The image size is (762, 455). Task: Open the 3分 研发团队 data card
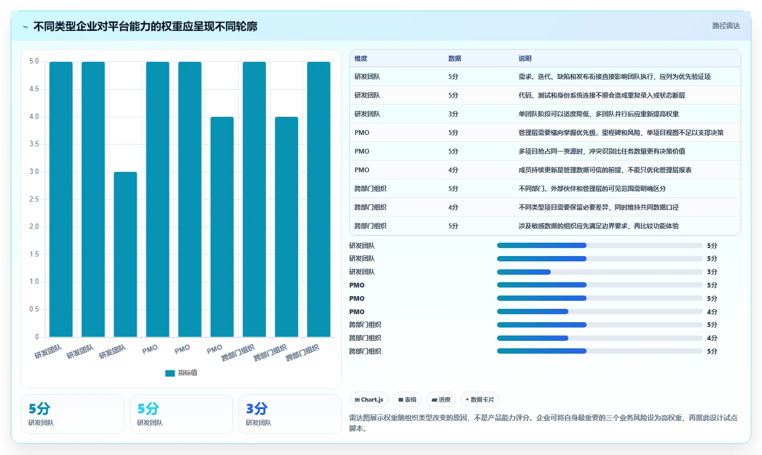pos(290,414)
